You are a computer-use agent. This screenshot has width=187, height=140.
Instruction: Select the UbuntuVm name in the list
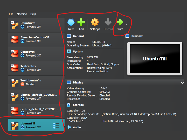coord(28,23)
